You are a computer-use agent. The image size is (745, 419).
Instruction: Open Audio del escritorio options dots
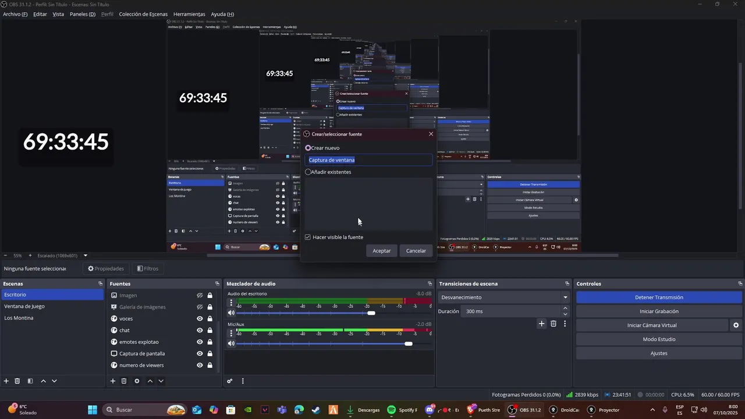[231, 303]
